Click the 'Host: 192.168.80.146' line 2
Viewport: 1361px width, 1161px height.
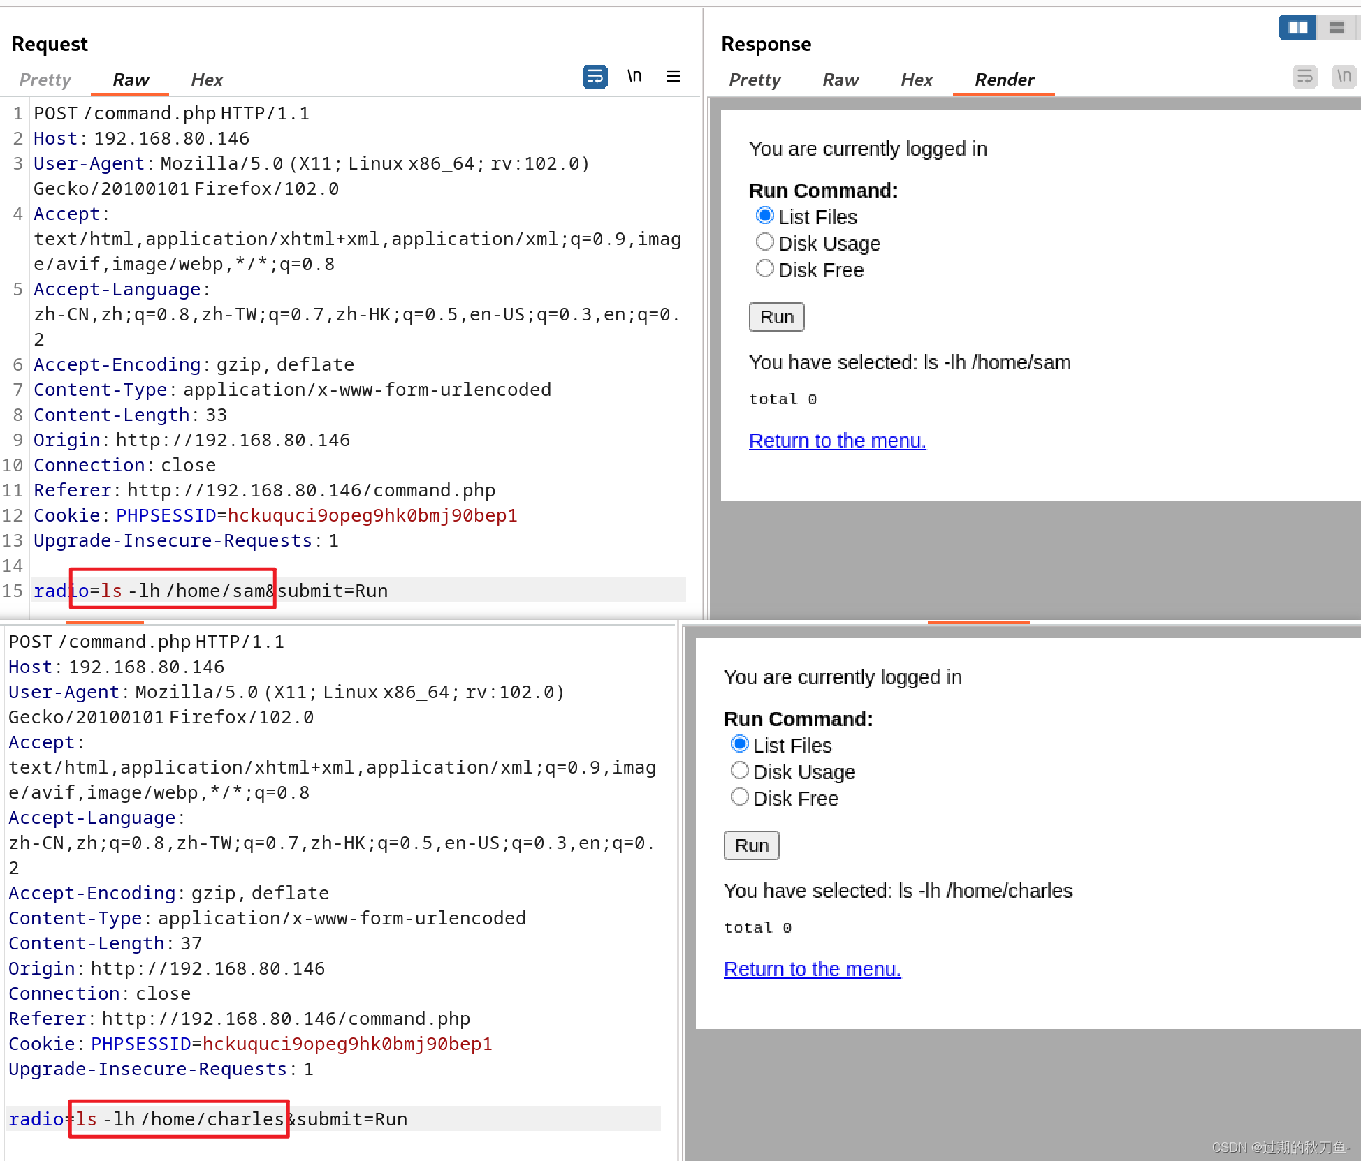(142, 138)
